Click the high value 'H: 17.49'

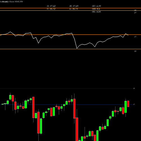point(74,6)
